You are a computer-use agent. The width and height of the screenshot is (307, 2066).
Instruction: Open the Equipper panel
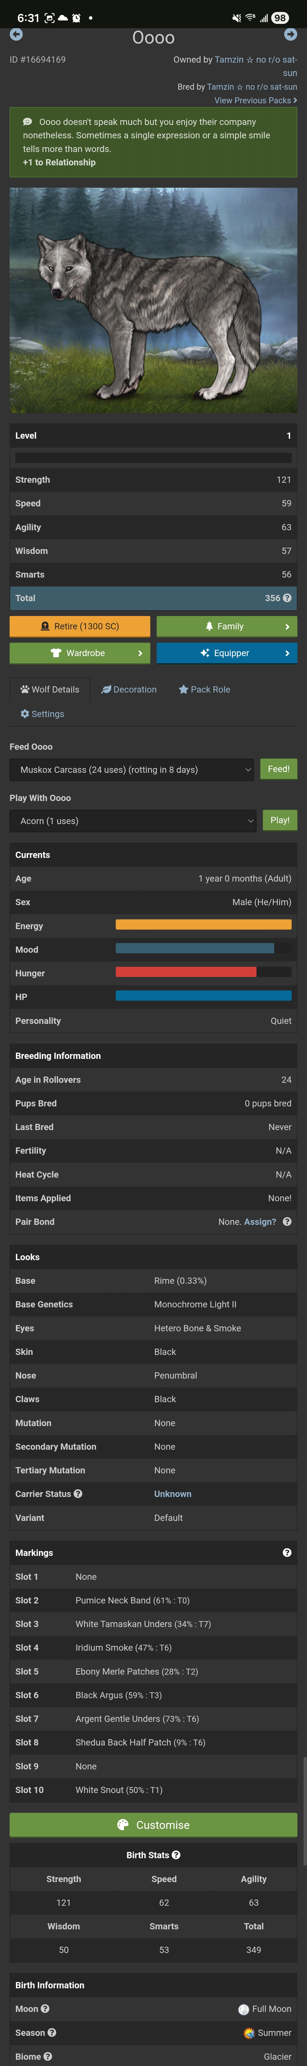pyautogui.click(x=227, y=654)
